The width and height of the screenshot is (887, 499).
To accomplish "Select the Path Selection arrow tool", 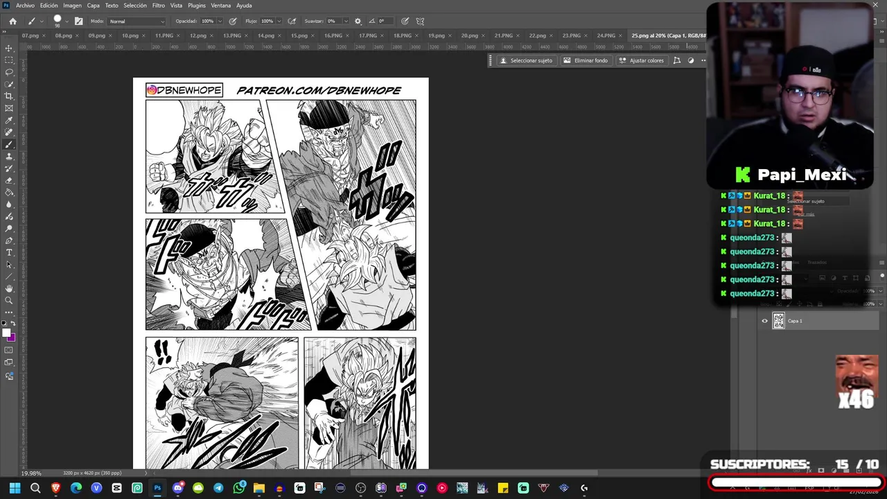I will tap(9, 265).
